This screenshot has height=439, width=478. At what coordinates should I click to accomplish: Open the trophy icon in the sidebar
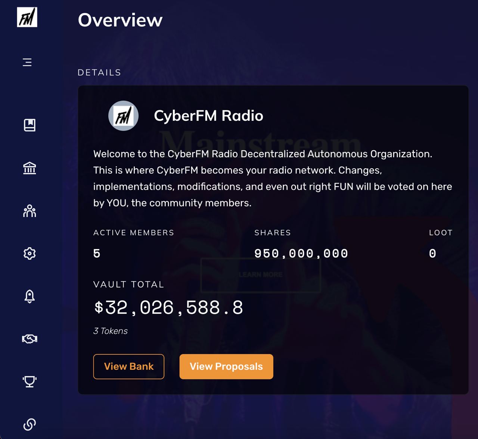[x=30, y=382]
